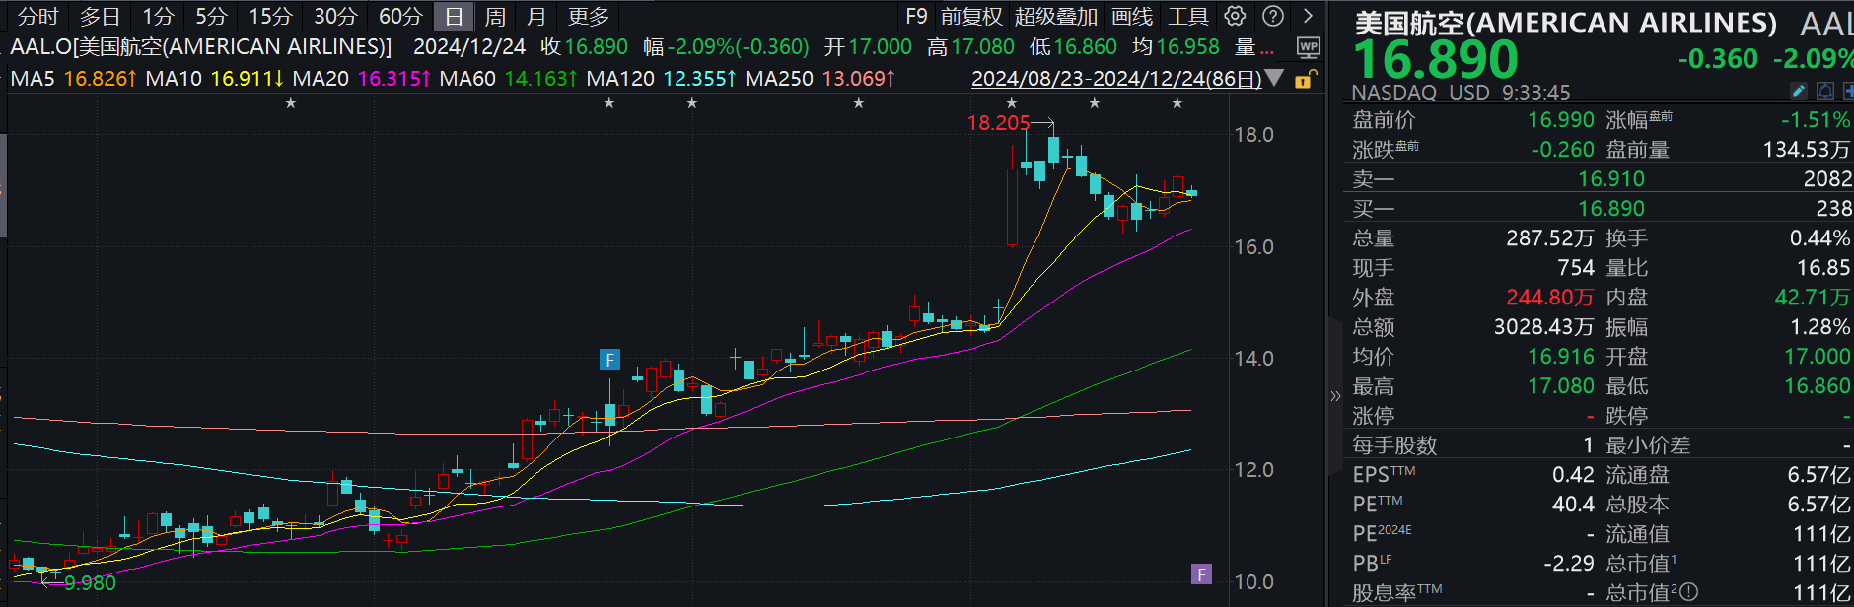Click the 换手 turnover value 0.44%
Image resolution: width=1854 pixels, height=607 pixels.
tap(1819, 238)
